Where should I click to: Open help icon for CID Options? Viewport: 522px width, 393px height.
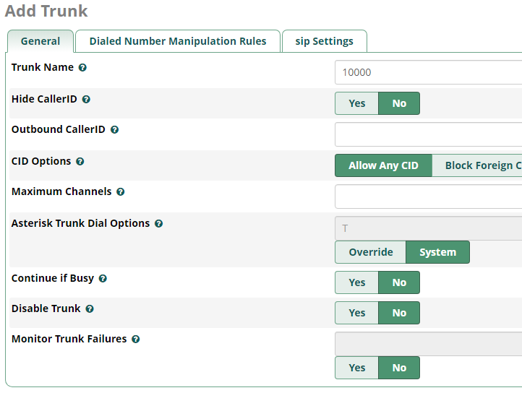click(80, 162)
